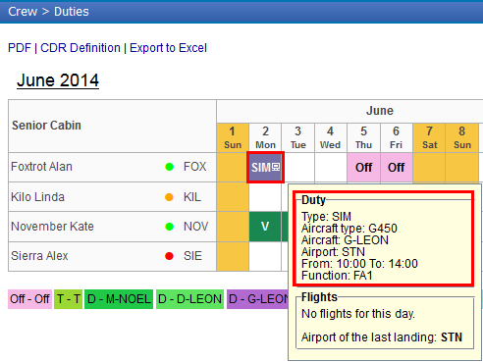Click tooltip text Function: FA1
The height and width of the screenshot is (362, 483).
click(337, 276)
